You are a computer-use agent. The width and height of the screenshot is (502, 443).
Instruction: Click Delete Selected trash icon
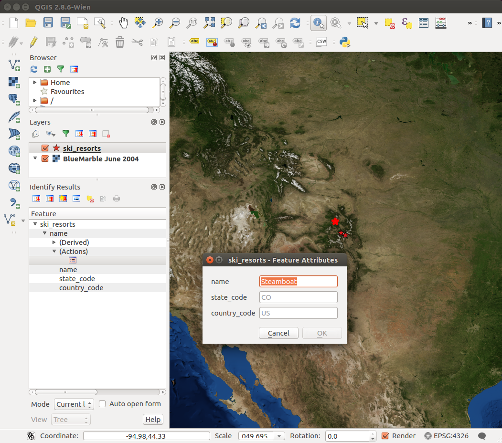[120, 42]
